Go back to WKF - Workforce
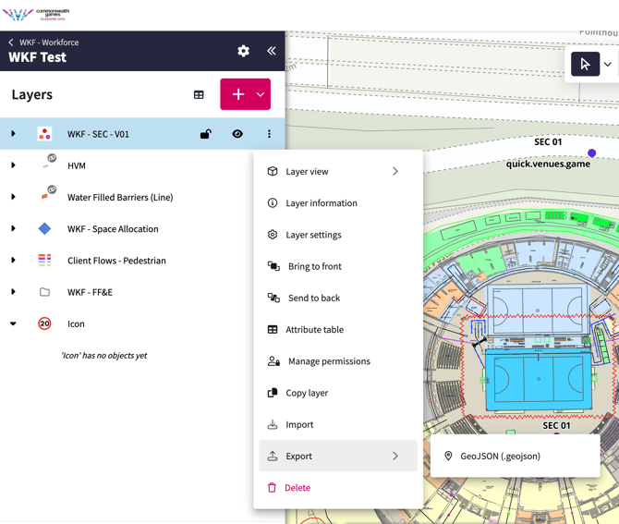Viewport: 619px width, 524px height. [11, 43]
